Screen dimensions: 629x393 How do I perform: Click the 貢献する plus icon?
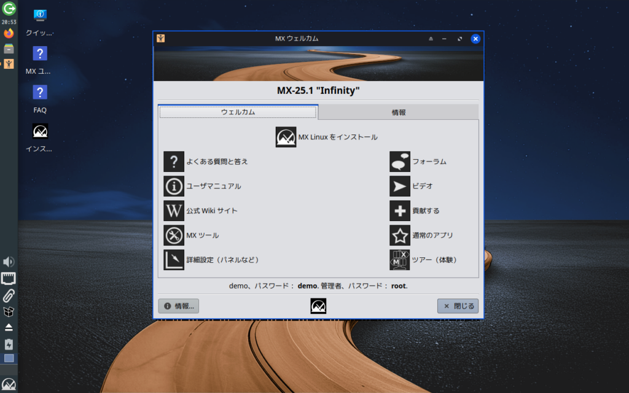(x=400, y=211)
